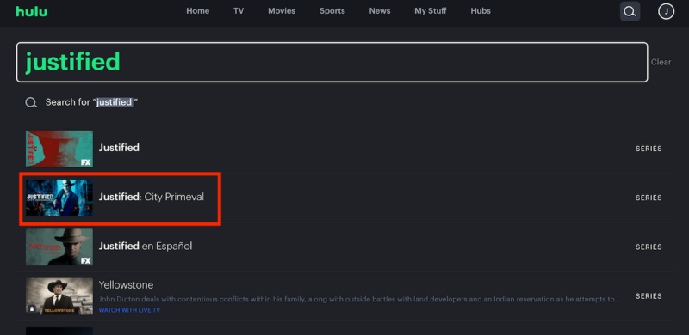The image size is (689, 335).
Task: Focus the search field containing justified
Action: tap(332, 62)
